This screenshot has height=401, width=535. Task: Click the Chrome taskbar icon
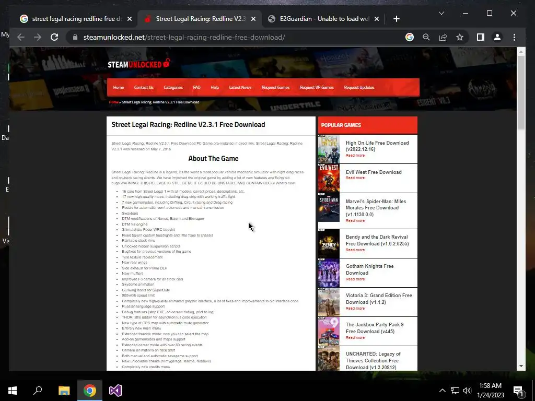(x=90, y=390)
